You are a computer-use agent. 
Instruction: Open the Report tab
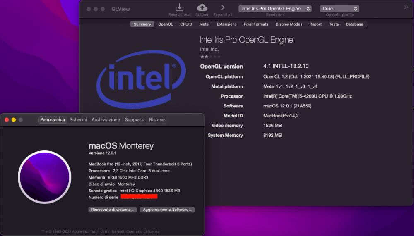[315, 24]
